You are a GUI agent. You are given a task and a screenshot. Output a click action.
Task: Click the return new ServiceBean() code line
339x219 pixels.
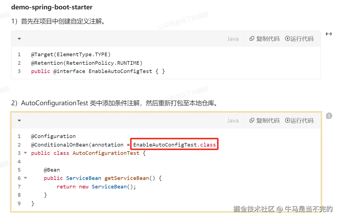[96, 186]
